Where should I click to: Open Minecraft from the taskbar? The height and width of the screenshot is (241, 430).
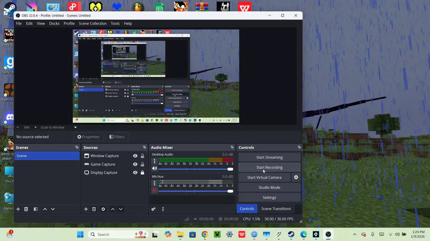[x=217, y=234]
